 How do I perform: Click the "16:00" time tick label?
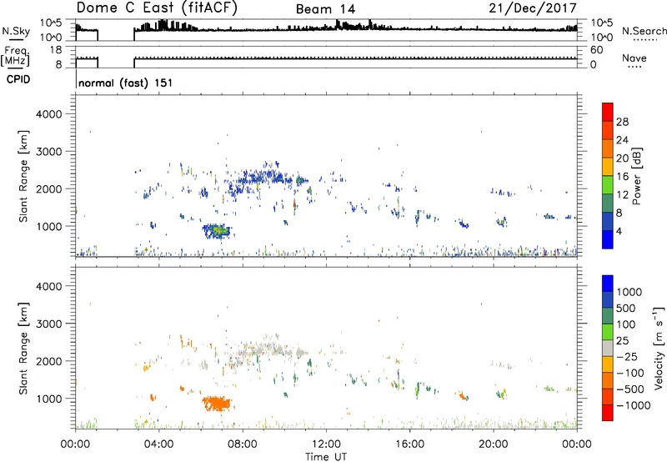pyautogui.click(x=409, y=444)
